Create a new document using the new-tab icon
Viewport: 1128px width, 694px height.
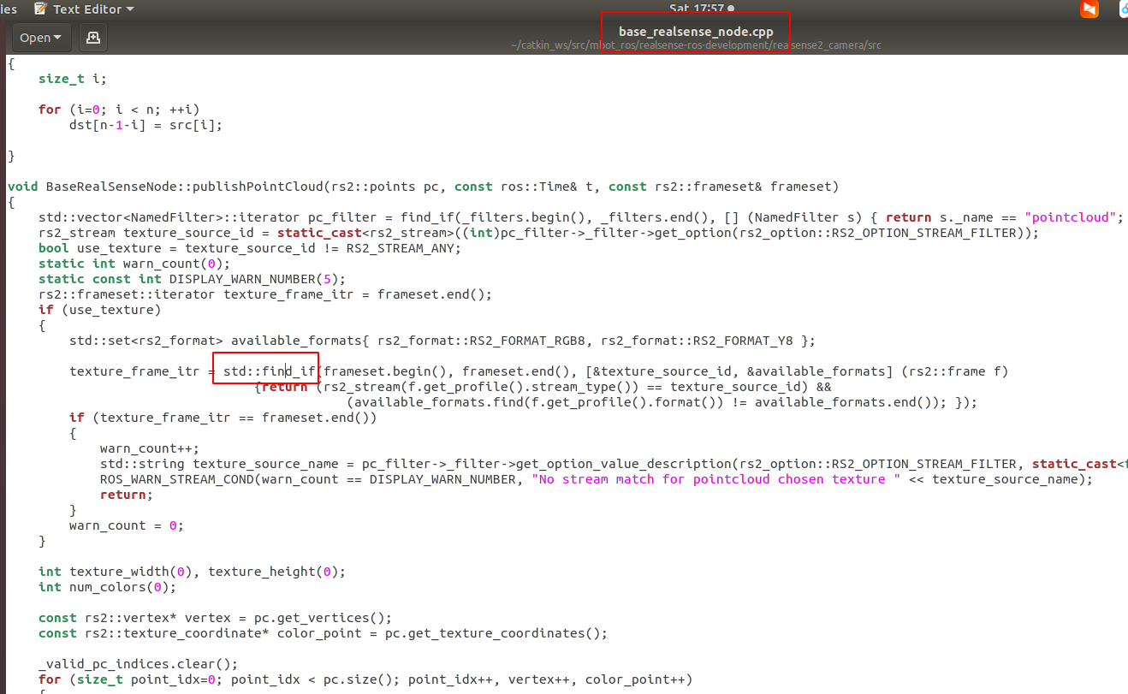[92, 38]
